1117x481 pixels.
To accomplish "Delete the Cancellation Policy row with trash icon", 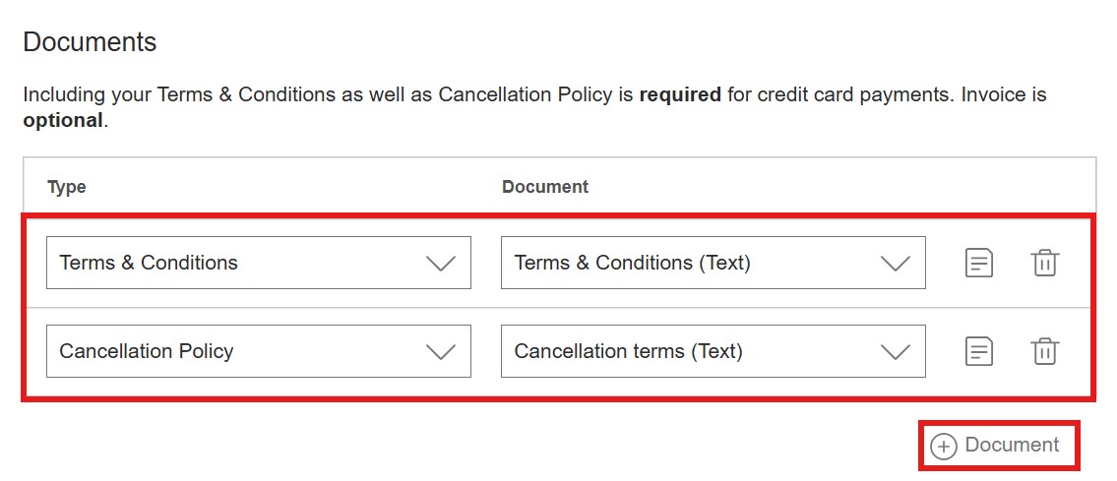I will pos(1044,351).
